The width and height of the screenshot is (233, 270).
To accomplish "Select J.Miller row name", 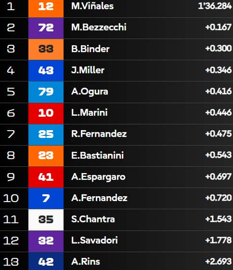I will coord(88,70).
